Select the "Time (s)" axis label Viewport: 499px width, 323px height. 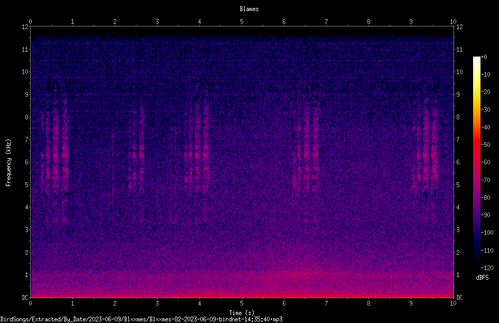pos(242,313)
